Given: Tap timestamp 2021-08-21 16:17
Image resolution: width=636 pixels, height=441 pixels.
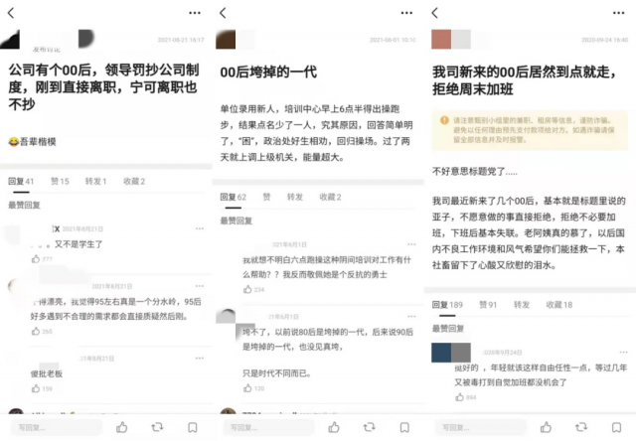Looking at the screenshot, I should pos(181,40).
